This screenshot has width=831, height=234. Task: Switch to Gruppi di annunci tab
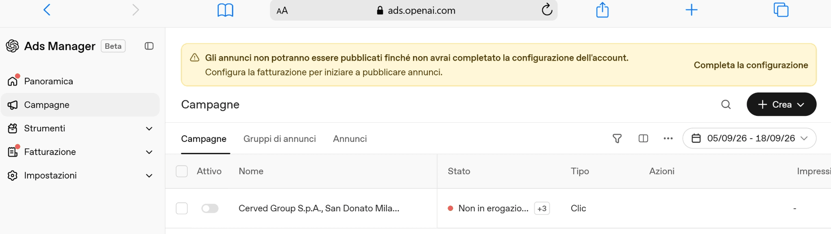tap(279, 139)
